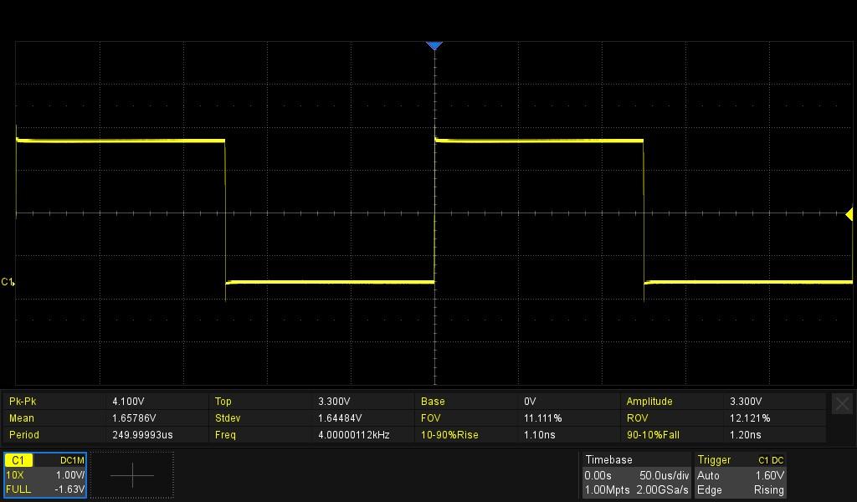Click the Pk-Pk measurement label
This screenshot has width=857, height=502.
pyautogui.click(x=23, y=402)
